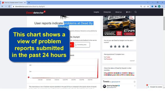Image resolution: width=165 pixels, height=93 pixels.
Task: Open the zoom magnifier in address bar
Action: [x=141, y=6]
